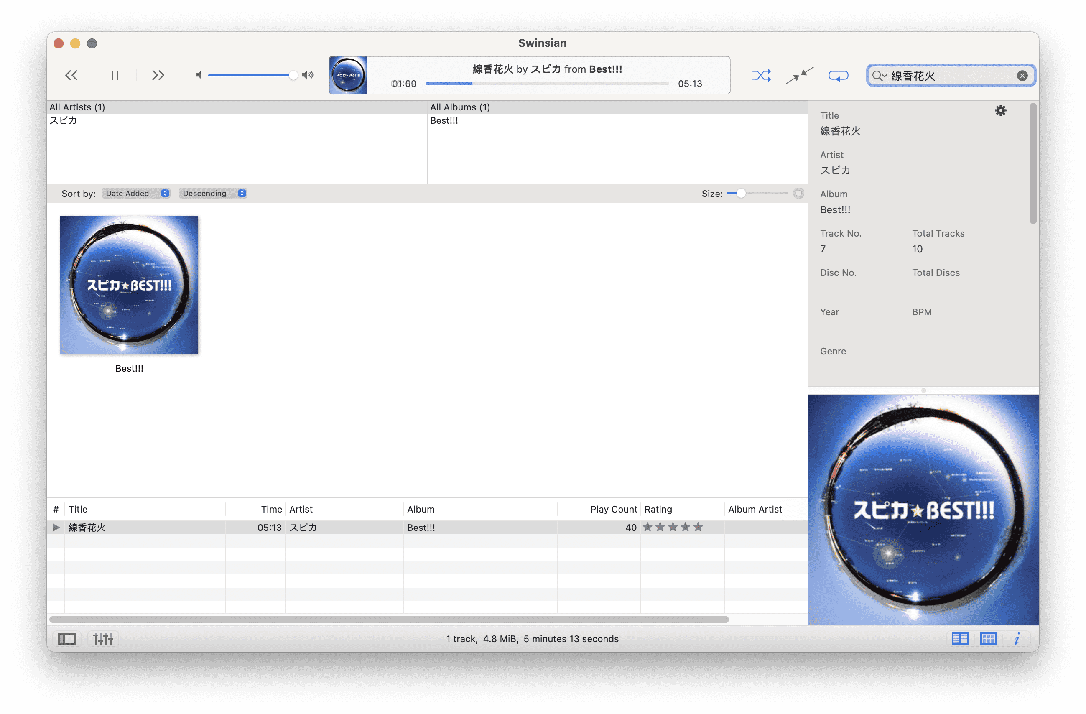Toggle the track info inspector

pyautogui.click(x=1017, y=638)
